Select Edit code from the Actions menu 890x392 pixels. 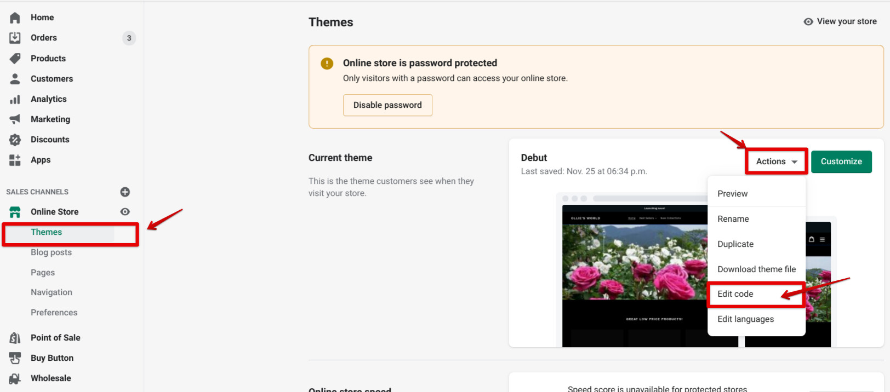735,294
